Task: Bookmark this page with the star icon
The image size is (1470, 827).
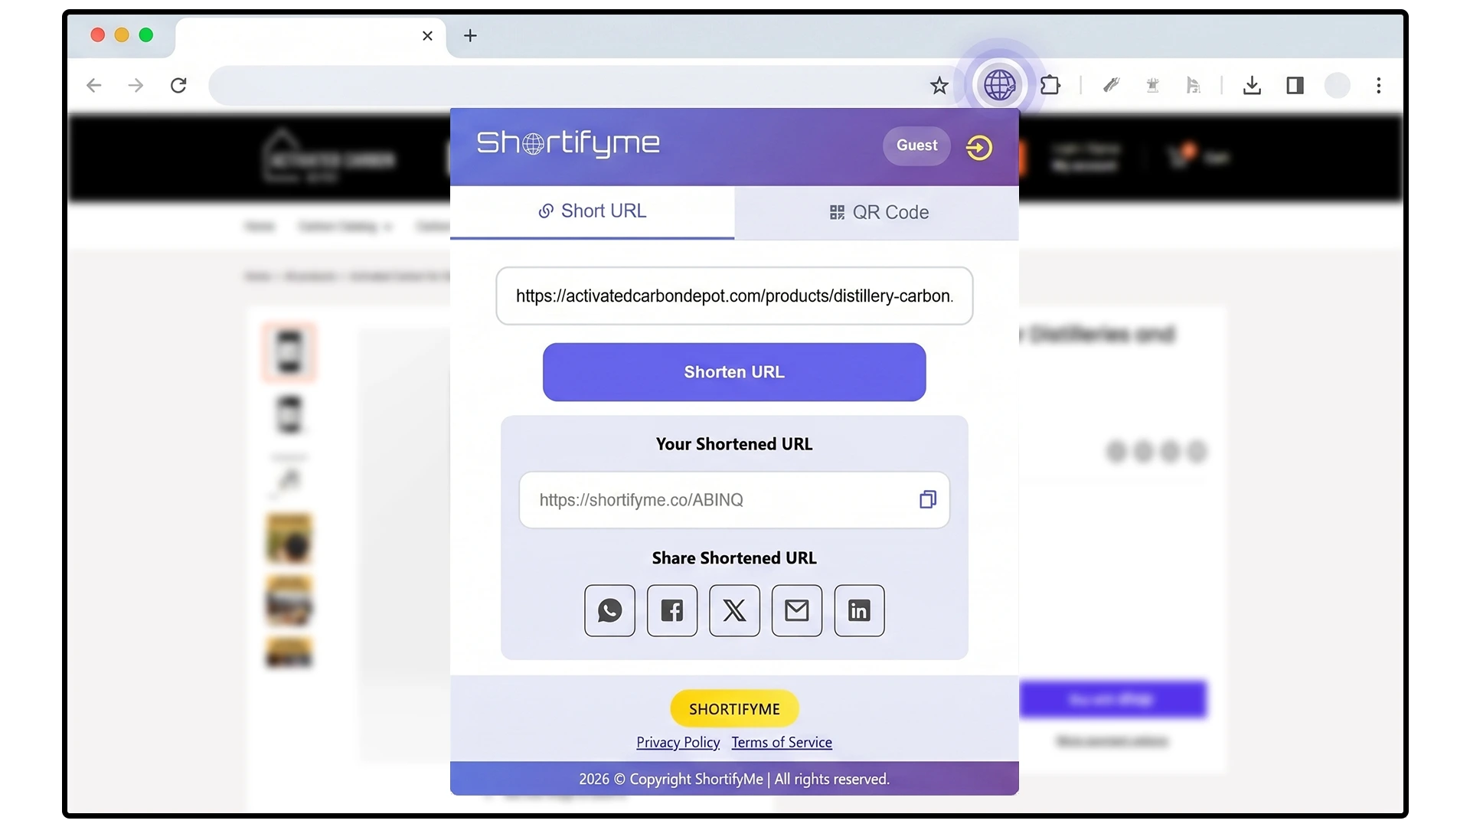Action: (939, 86)
